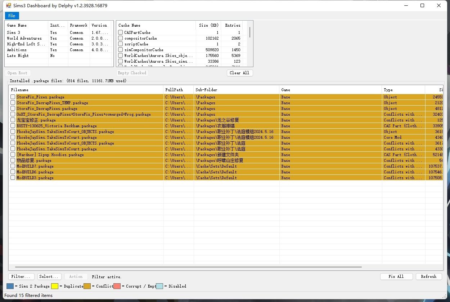Check the scriptCache checkbox
This screenshot has width=450, height=302.
click(121, 44)
